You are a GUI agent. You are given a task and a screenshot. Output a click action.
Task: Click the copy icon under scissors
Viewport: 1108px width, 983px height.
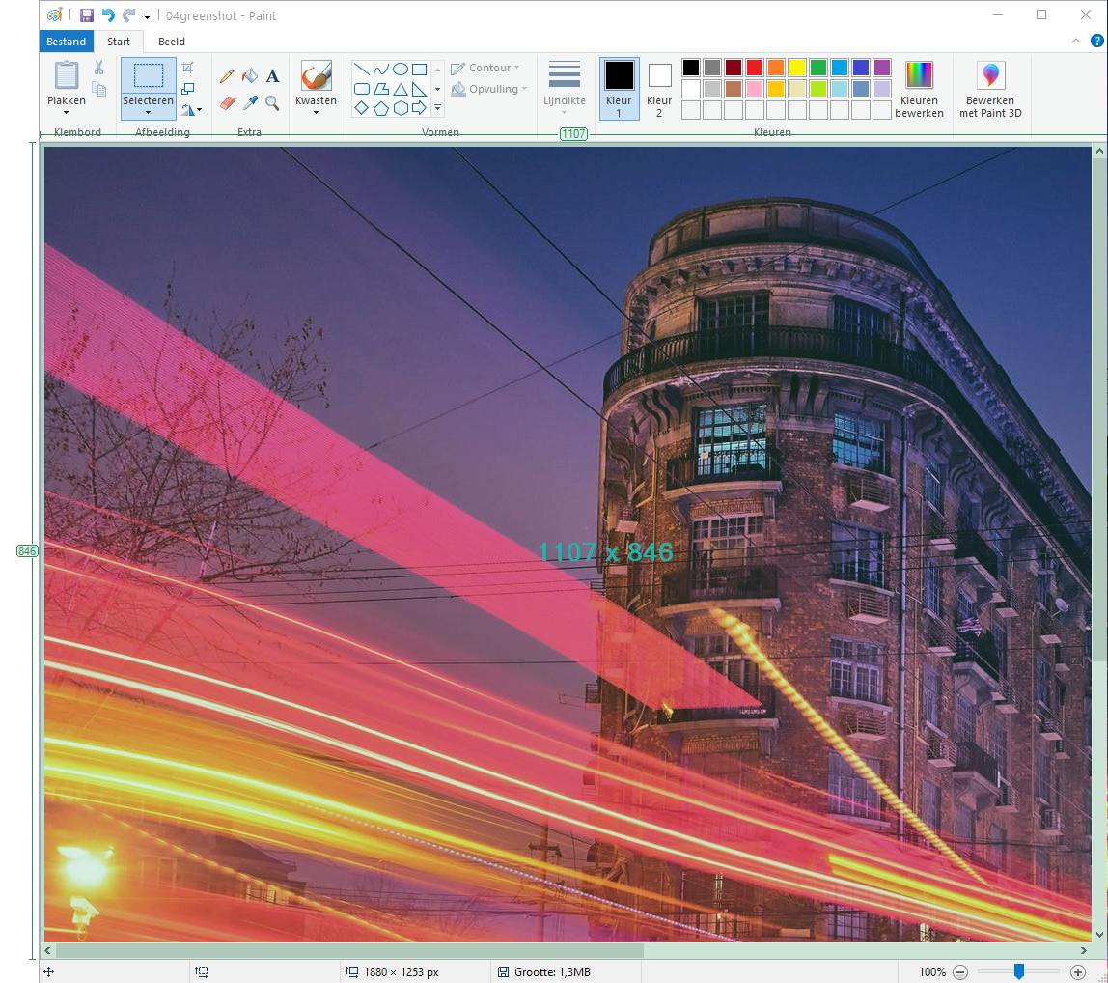[x=98, y=89]
